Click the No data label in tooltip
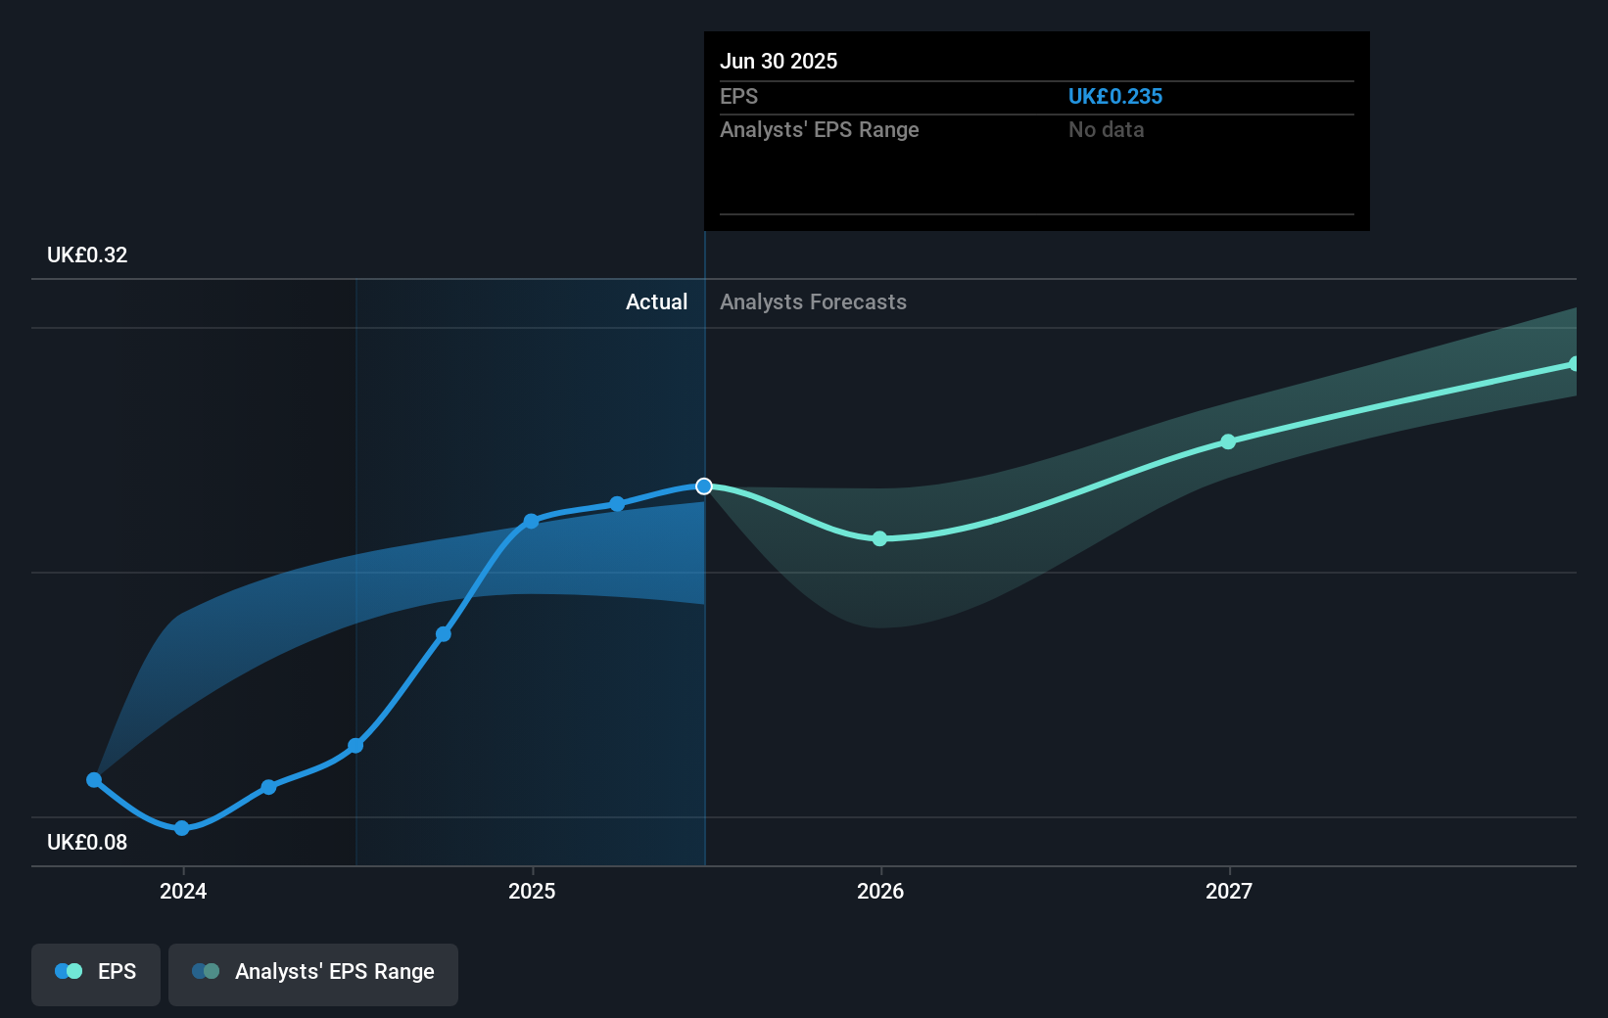This screenshot has width=1608, height=1018. (x=1106, y=129)
